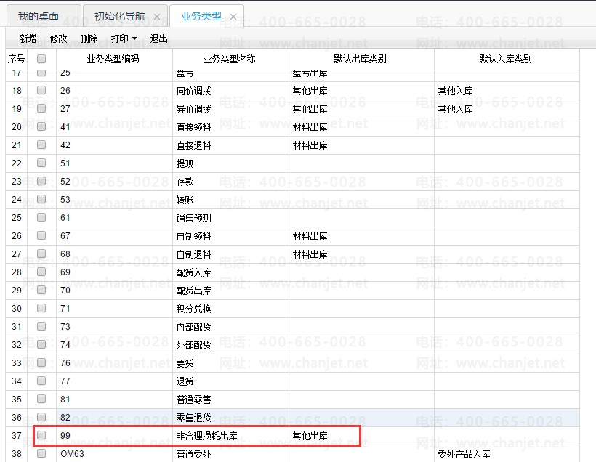596x462 pixels.
Task: Click the 修改 toolbar button
Action: [x=58, y=38]
